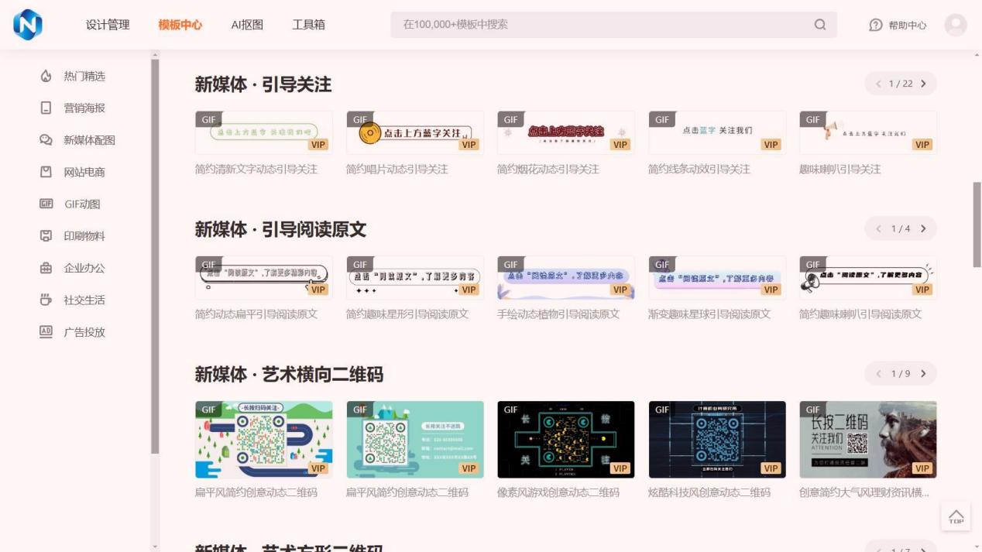Go to next page of 艺术横向二维码 templates

coord(923,374)
